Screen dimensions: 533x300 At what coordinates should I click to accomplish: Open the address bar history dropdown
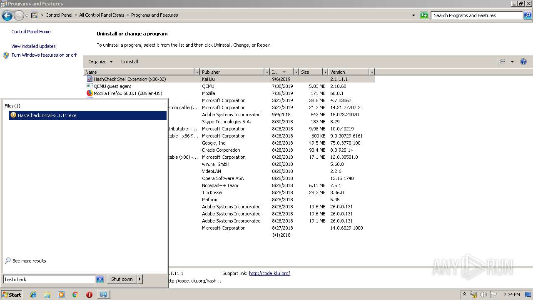413,15
